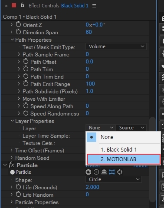
Task: Open the Source dropdown beside Layer
Action: pyautogui.click(x=131, y=128)
